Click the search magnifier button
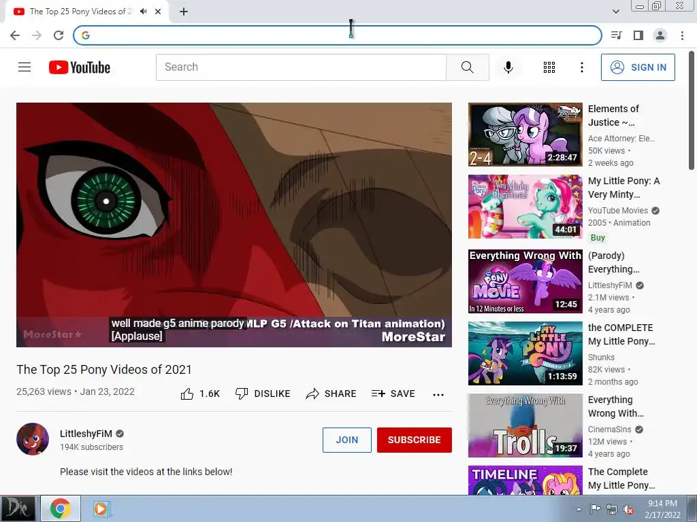This screenshot has width=697, height=522. pos(467,67)
